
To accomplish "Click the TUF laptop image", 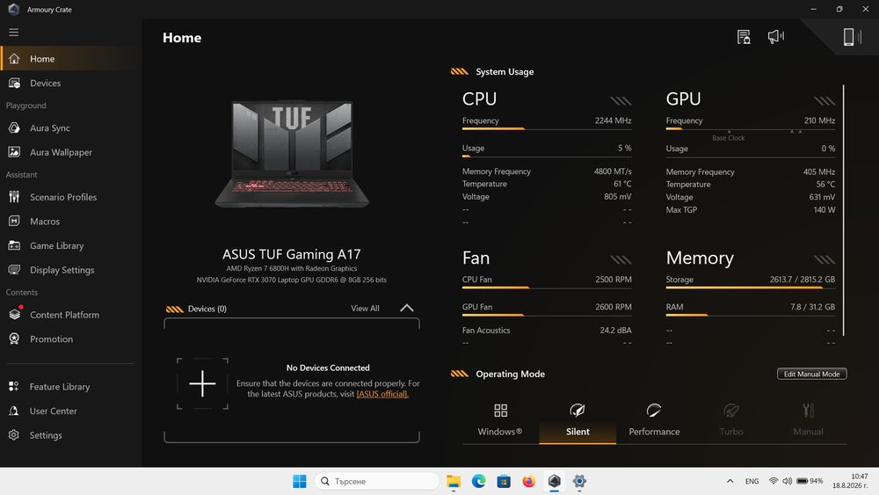I will point(292,154).
